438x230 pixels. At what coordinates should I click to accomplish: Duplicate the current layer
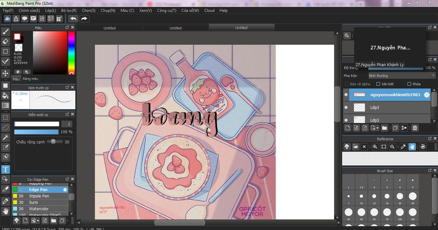pyautogui.click(x=395, y=128)
